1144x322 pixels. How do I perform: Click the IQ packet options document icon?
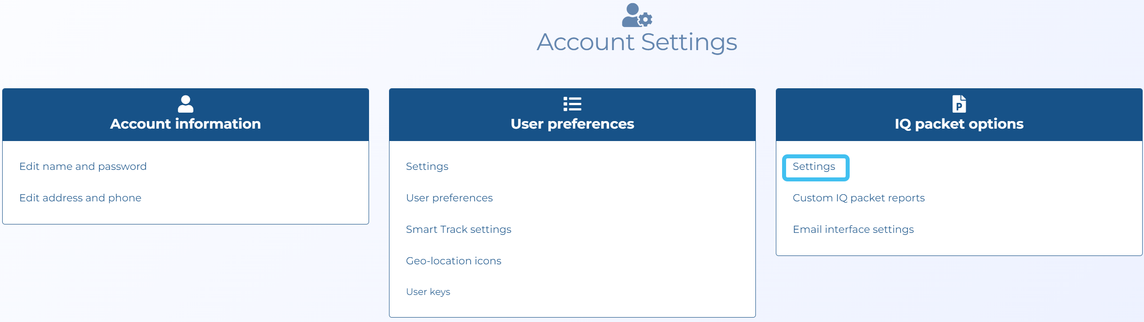point(959,104)
